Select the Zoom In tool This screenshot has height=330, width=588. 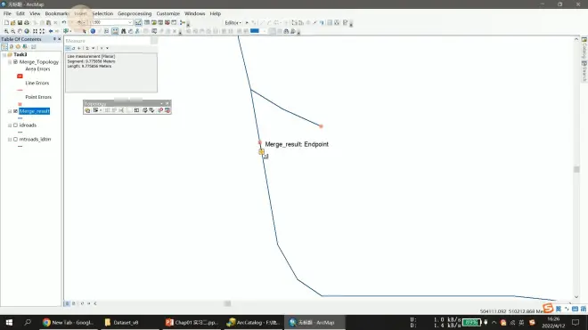(6, 31)
